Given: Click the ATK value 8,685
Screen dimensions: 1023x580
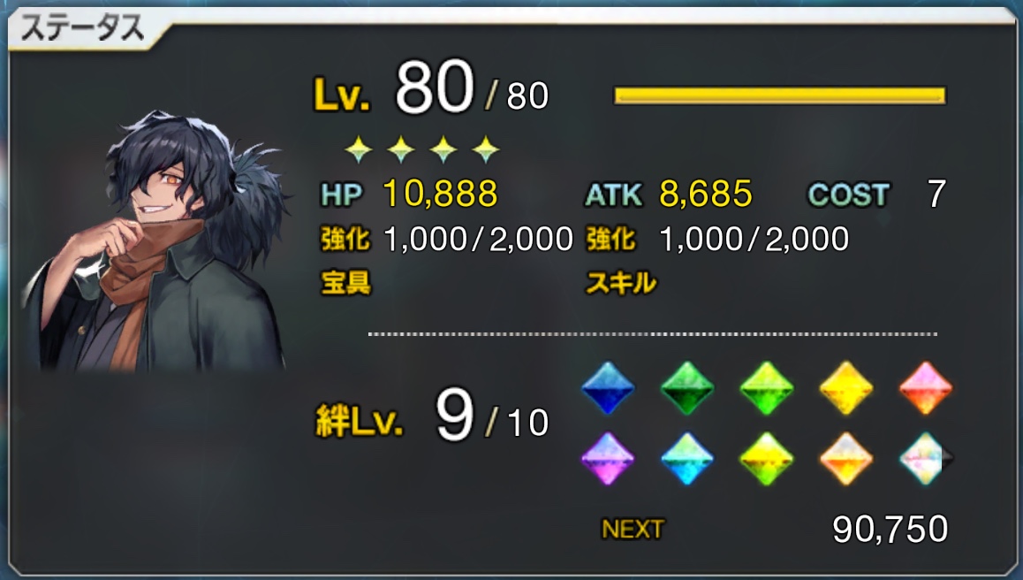Looking at the screenshot, I should coord(705,194).
